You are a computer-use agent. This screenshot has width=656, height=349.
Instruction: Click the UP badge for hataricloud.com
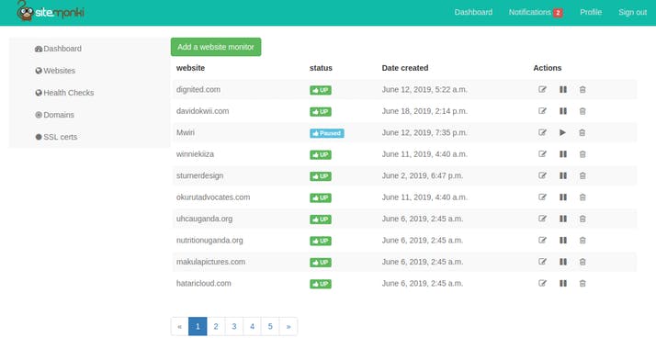(321, 284)
